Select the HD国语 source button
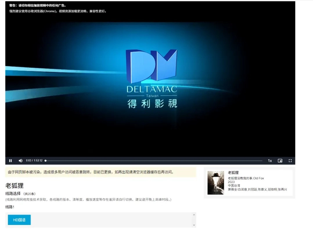 coord(19,220)
